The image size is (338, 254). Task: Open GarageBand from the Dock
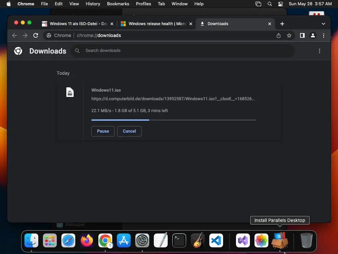click(198, 240)
